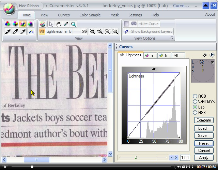The image size is (218, 170).
Task: Toggle HiLite Curve option
Action: click(149, 24)
